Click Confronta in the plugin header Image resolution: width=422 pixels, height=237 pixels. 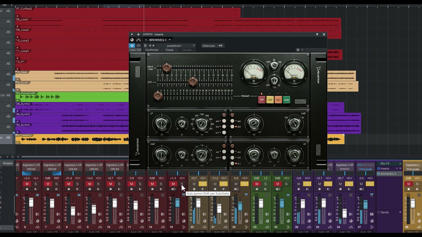pyautogui.click(x=152, y=50)
